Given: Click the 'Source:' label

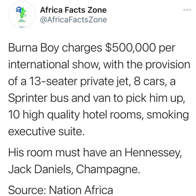Looking at the screenshot, I should [27, 190].
